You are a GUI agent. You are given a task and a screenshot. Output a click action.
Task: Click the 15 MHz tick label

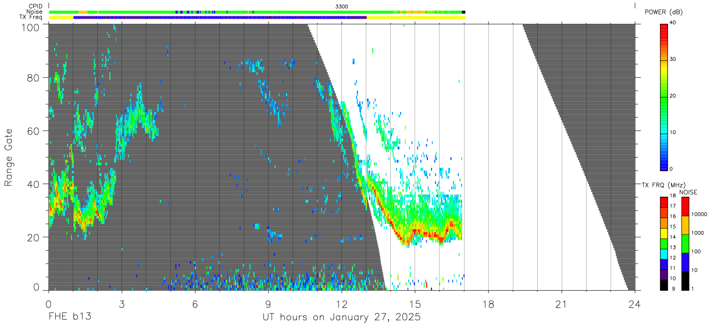tap(672, 227)
